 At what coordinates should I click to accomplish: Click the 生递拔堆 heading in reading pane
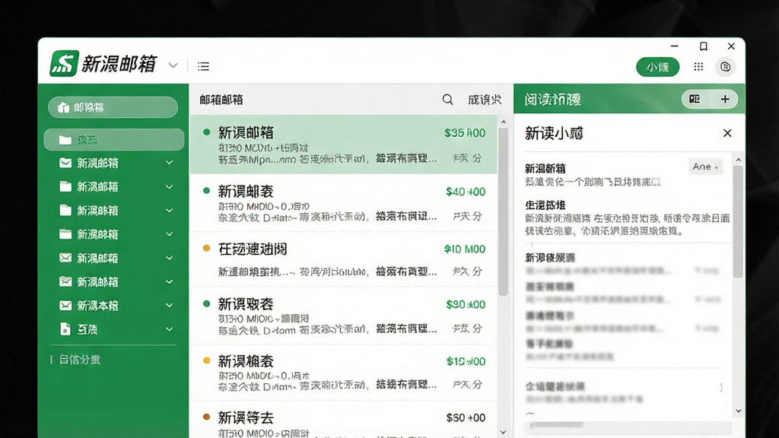(x=545, y=205)
